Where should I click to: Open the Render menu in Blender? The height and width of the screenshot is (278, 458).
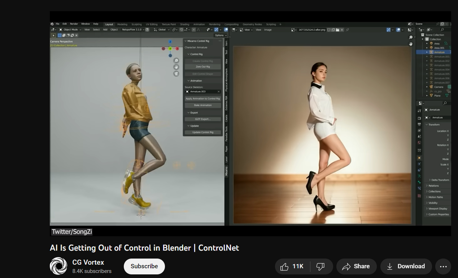(74, 24)
